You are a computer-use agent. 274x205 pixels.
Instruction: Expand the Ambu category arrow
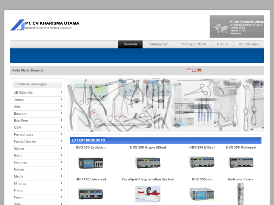point(61,99)
